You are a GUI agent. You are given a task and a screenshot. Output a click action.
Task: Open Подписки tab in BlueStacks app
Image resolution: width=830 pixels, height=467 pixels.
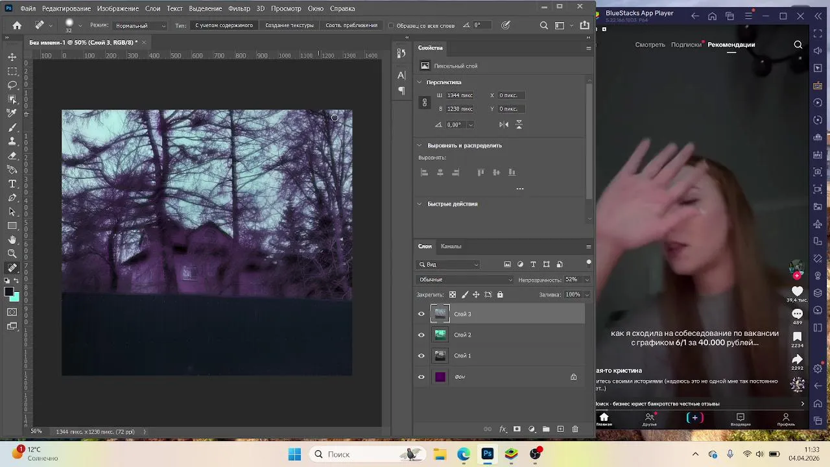pos(686,45)
